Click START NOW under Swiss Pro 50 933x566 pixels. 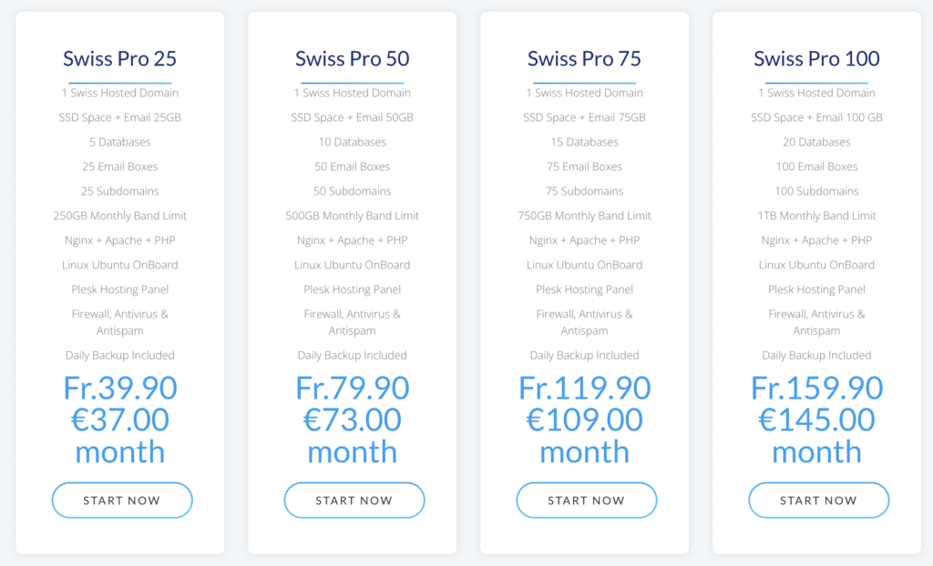(x=354, y=500)
